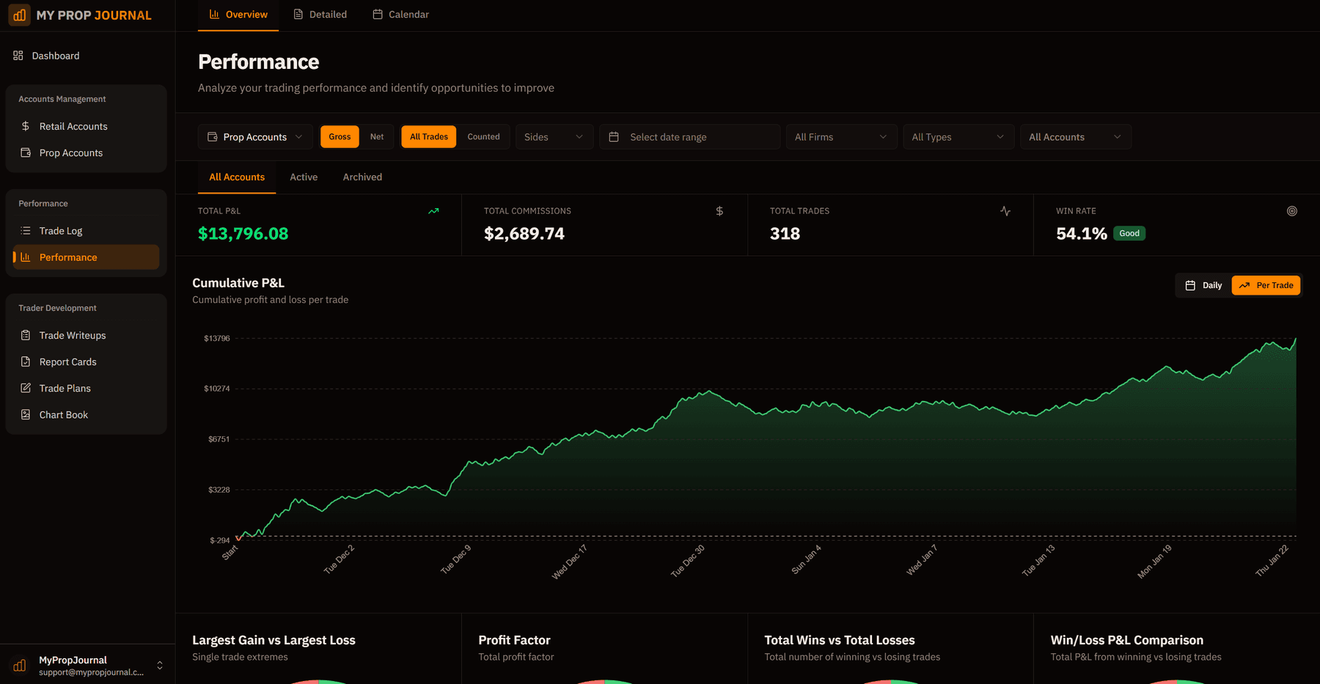Select the Performance chart icon in sidebar
The width and height of the screenshot is (1320, 684).
click(x=26, y=257)
